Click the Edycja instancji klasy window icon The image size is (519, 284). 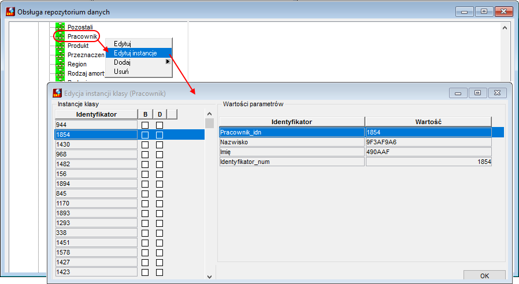coord(57,93)
